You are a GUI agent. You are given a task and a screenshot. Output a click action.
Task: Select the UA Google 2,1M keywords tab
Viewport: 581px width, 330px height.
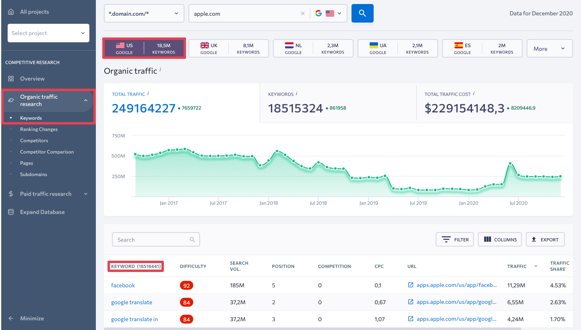point(398,48)
